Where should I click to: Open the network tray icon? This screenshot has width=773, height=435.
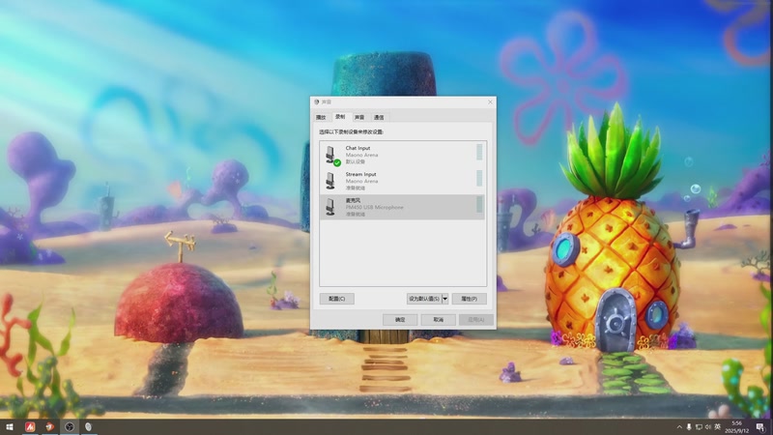point(699,427)
